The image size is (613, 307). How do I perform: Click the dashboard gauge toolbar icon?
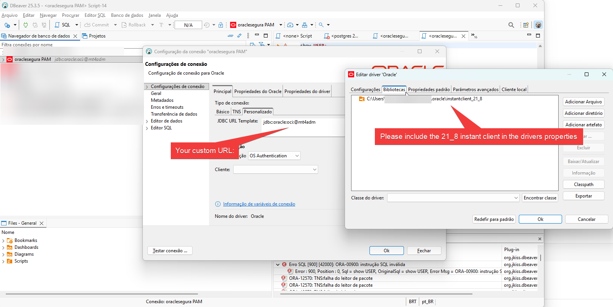click(x=290, y=25)
